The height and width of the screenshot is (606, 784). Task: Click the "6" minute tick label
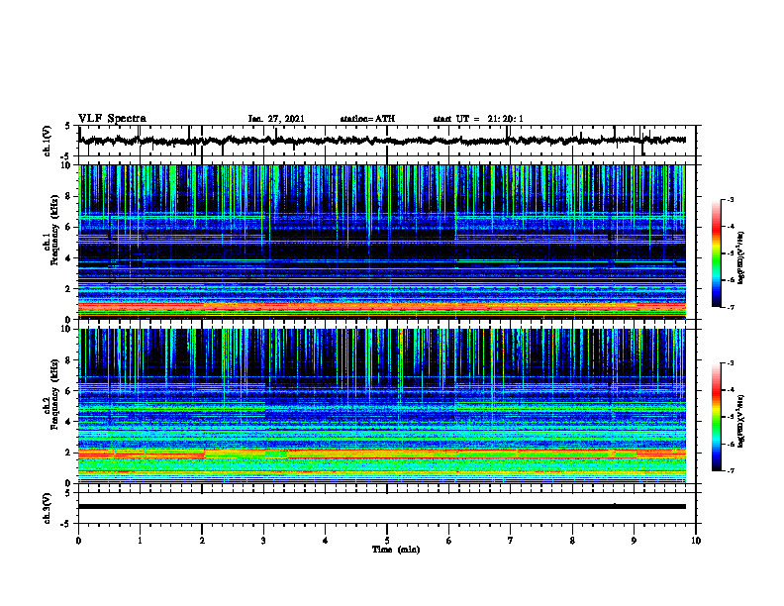(x=449, y=541)
